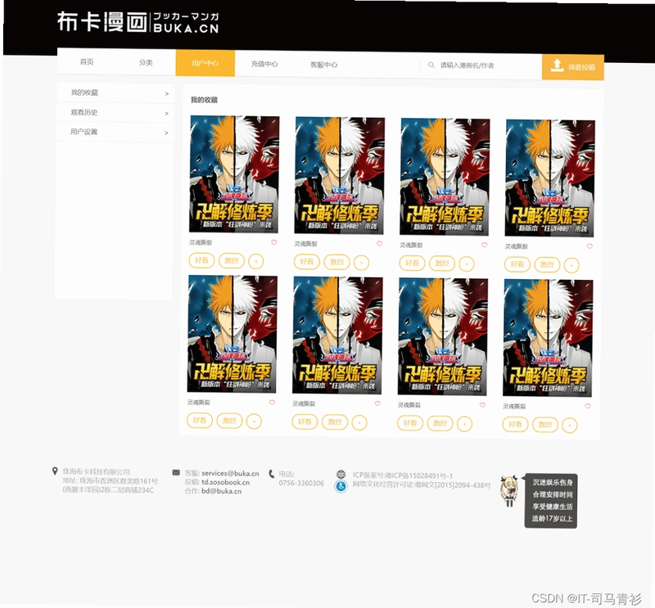
Task: Click the bd@buka.cn cooperation link
Action: (x=221, y=491)
